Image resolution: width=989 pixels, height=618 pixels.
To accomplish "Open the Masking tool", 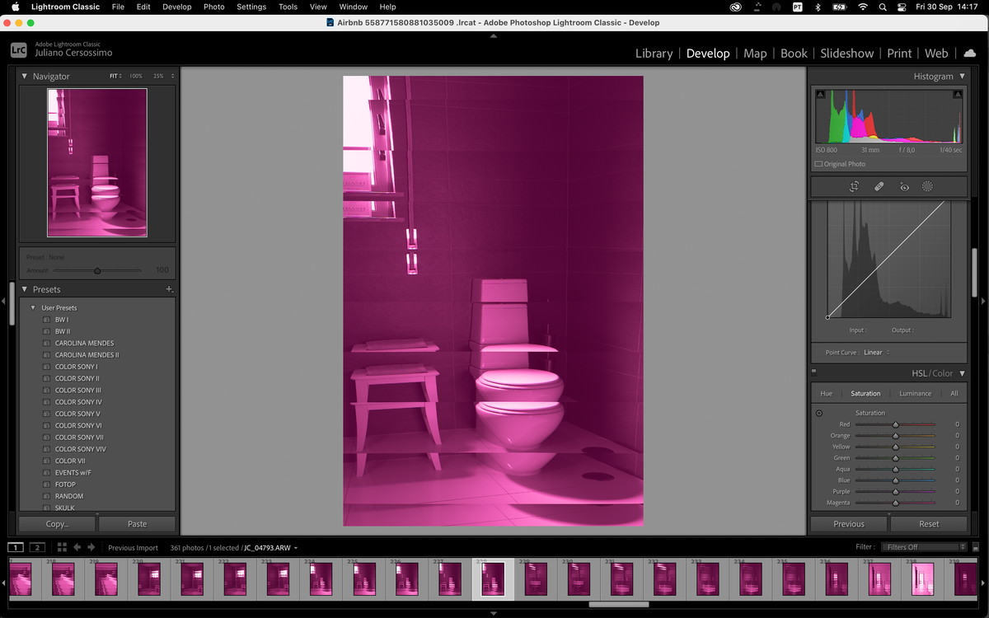I will (927, 187).
